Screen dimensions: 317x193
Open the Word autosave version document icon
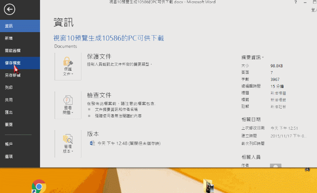[92, 143]
